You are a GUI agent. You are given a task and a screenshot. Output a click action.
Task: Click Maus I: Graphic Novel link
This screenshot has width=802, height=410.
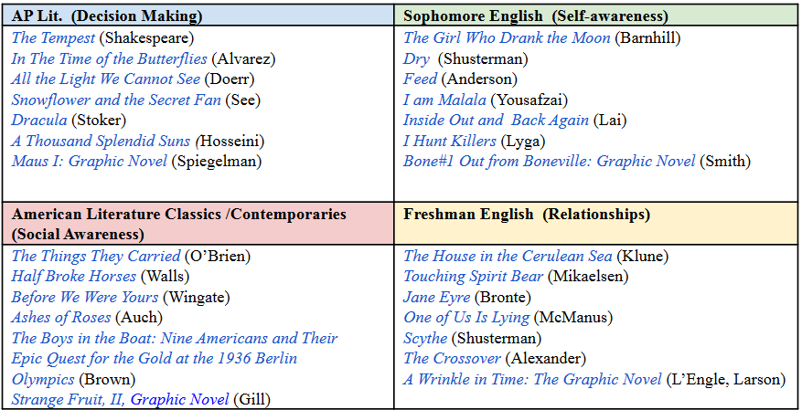(90, 162)
